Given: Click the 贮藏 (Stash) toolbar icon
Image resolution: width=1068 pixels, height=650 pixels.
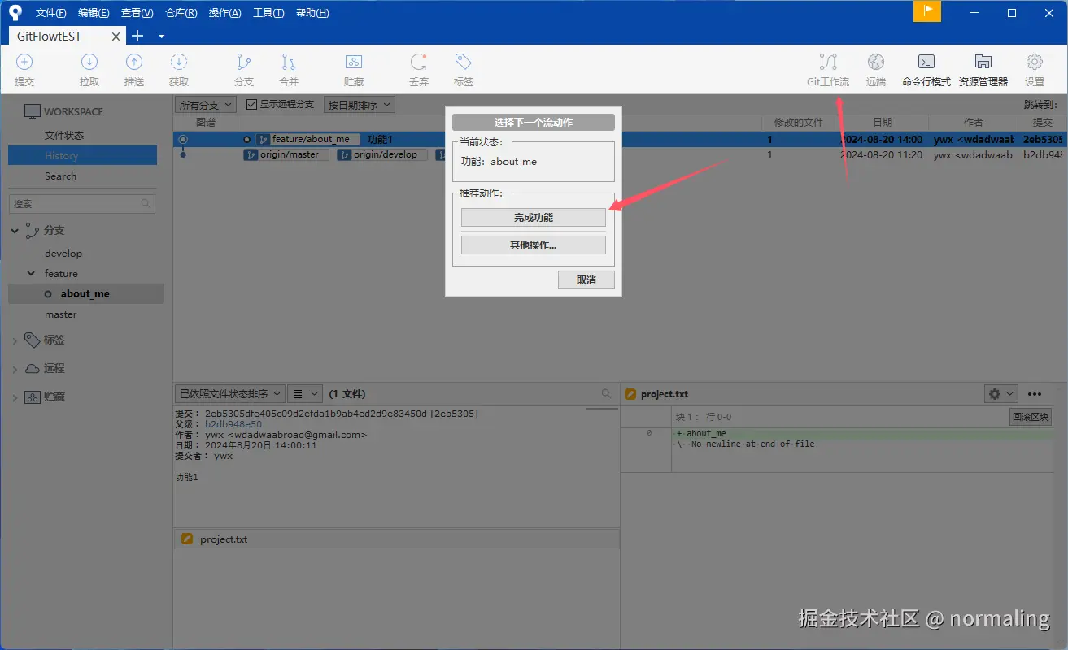Looking at the screenshot, I should point(354,62).
